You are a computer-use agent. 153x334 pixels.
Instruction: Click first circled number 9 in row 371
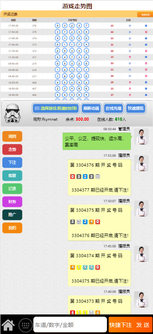[x=58, y=57]
